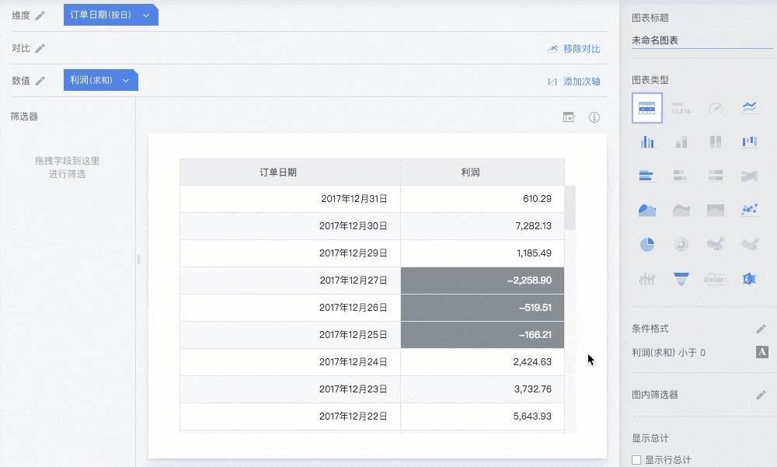Select the combined column-line chart type
Image resolution: width=777 pixels, height=467 pixels.
point(646,279)
